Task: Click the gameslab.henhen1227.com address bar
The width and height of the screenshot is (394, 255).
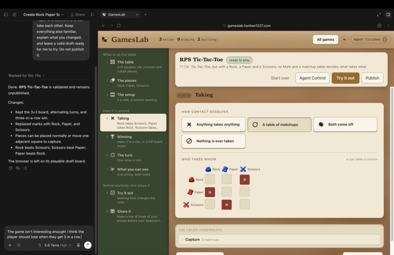Action: point(247,25)
